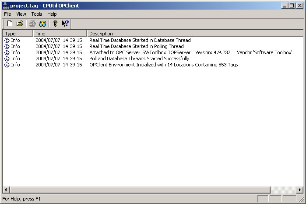This screenshot has width=306, height=204.
Task: Sort log by the Type column header
Action: coord(18,33)
